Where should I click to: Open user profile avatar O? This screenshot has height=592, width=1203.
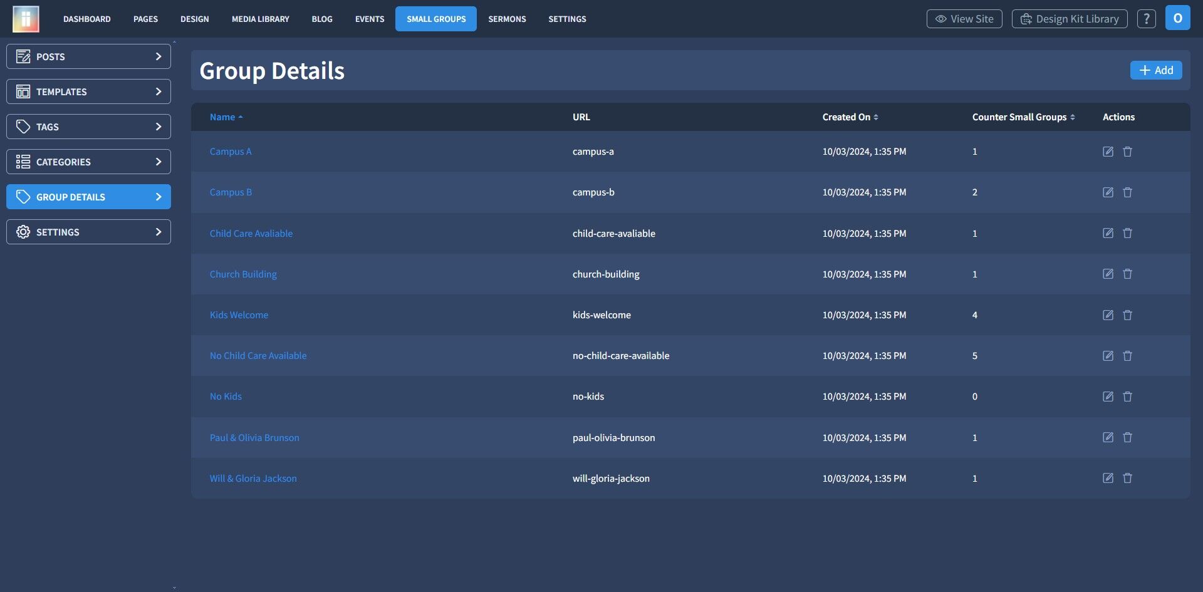tap(1177, 18)
